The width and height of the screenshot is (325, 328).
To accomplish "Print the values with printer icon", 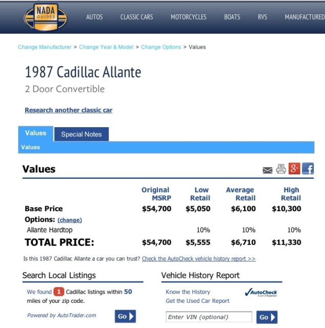I will point(281,169).
